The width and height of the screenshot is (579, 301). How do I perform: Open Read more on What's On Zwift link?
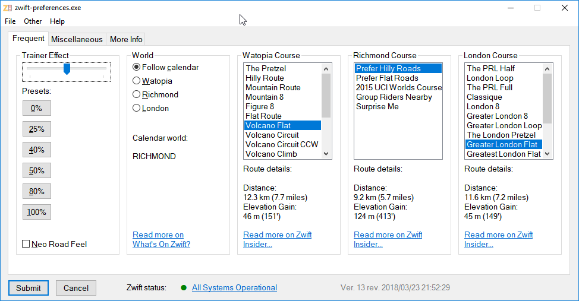161,239
